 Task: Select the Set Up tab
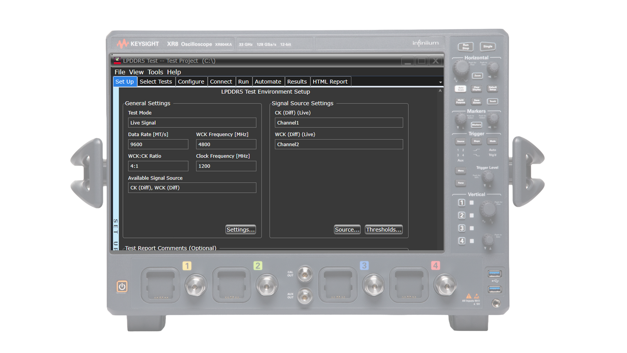pos(125,82)
